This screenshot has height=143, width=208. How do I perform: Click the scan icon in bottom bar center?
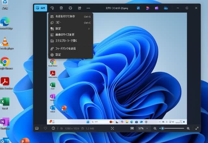pyautogui.click(x=112, y=128)
